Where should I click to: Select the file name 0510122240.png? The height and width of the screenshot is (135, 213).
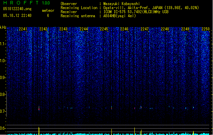click(17, 9)
